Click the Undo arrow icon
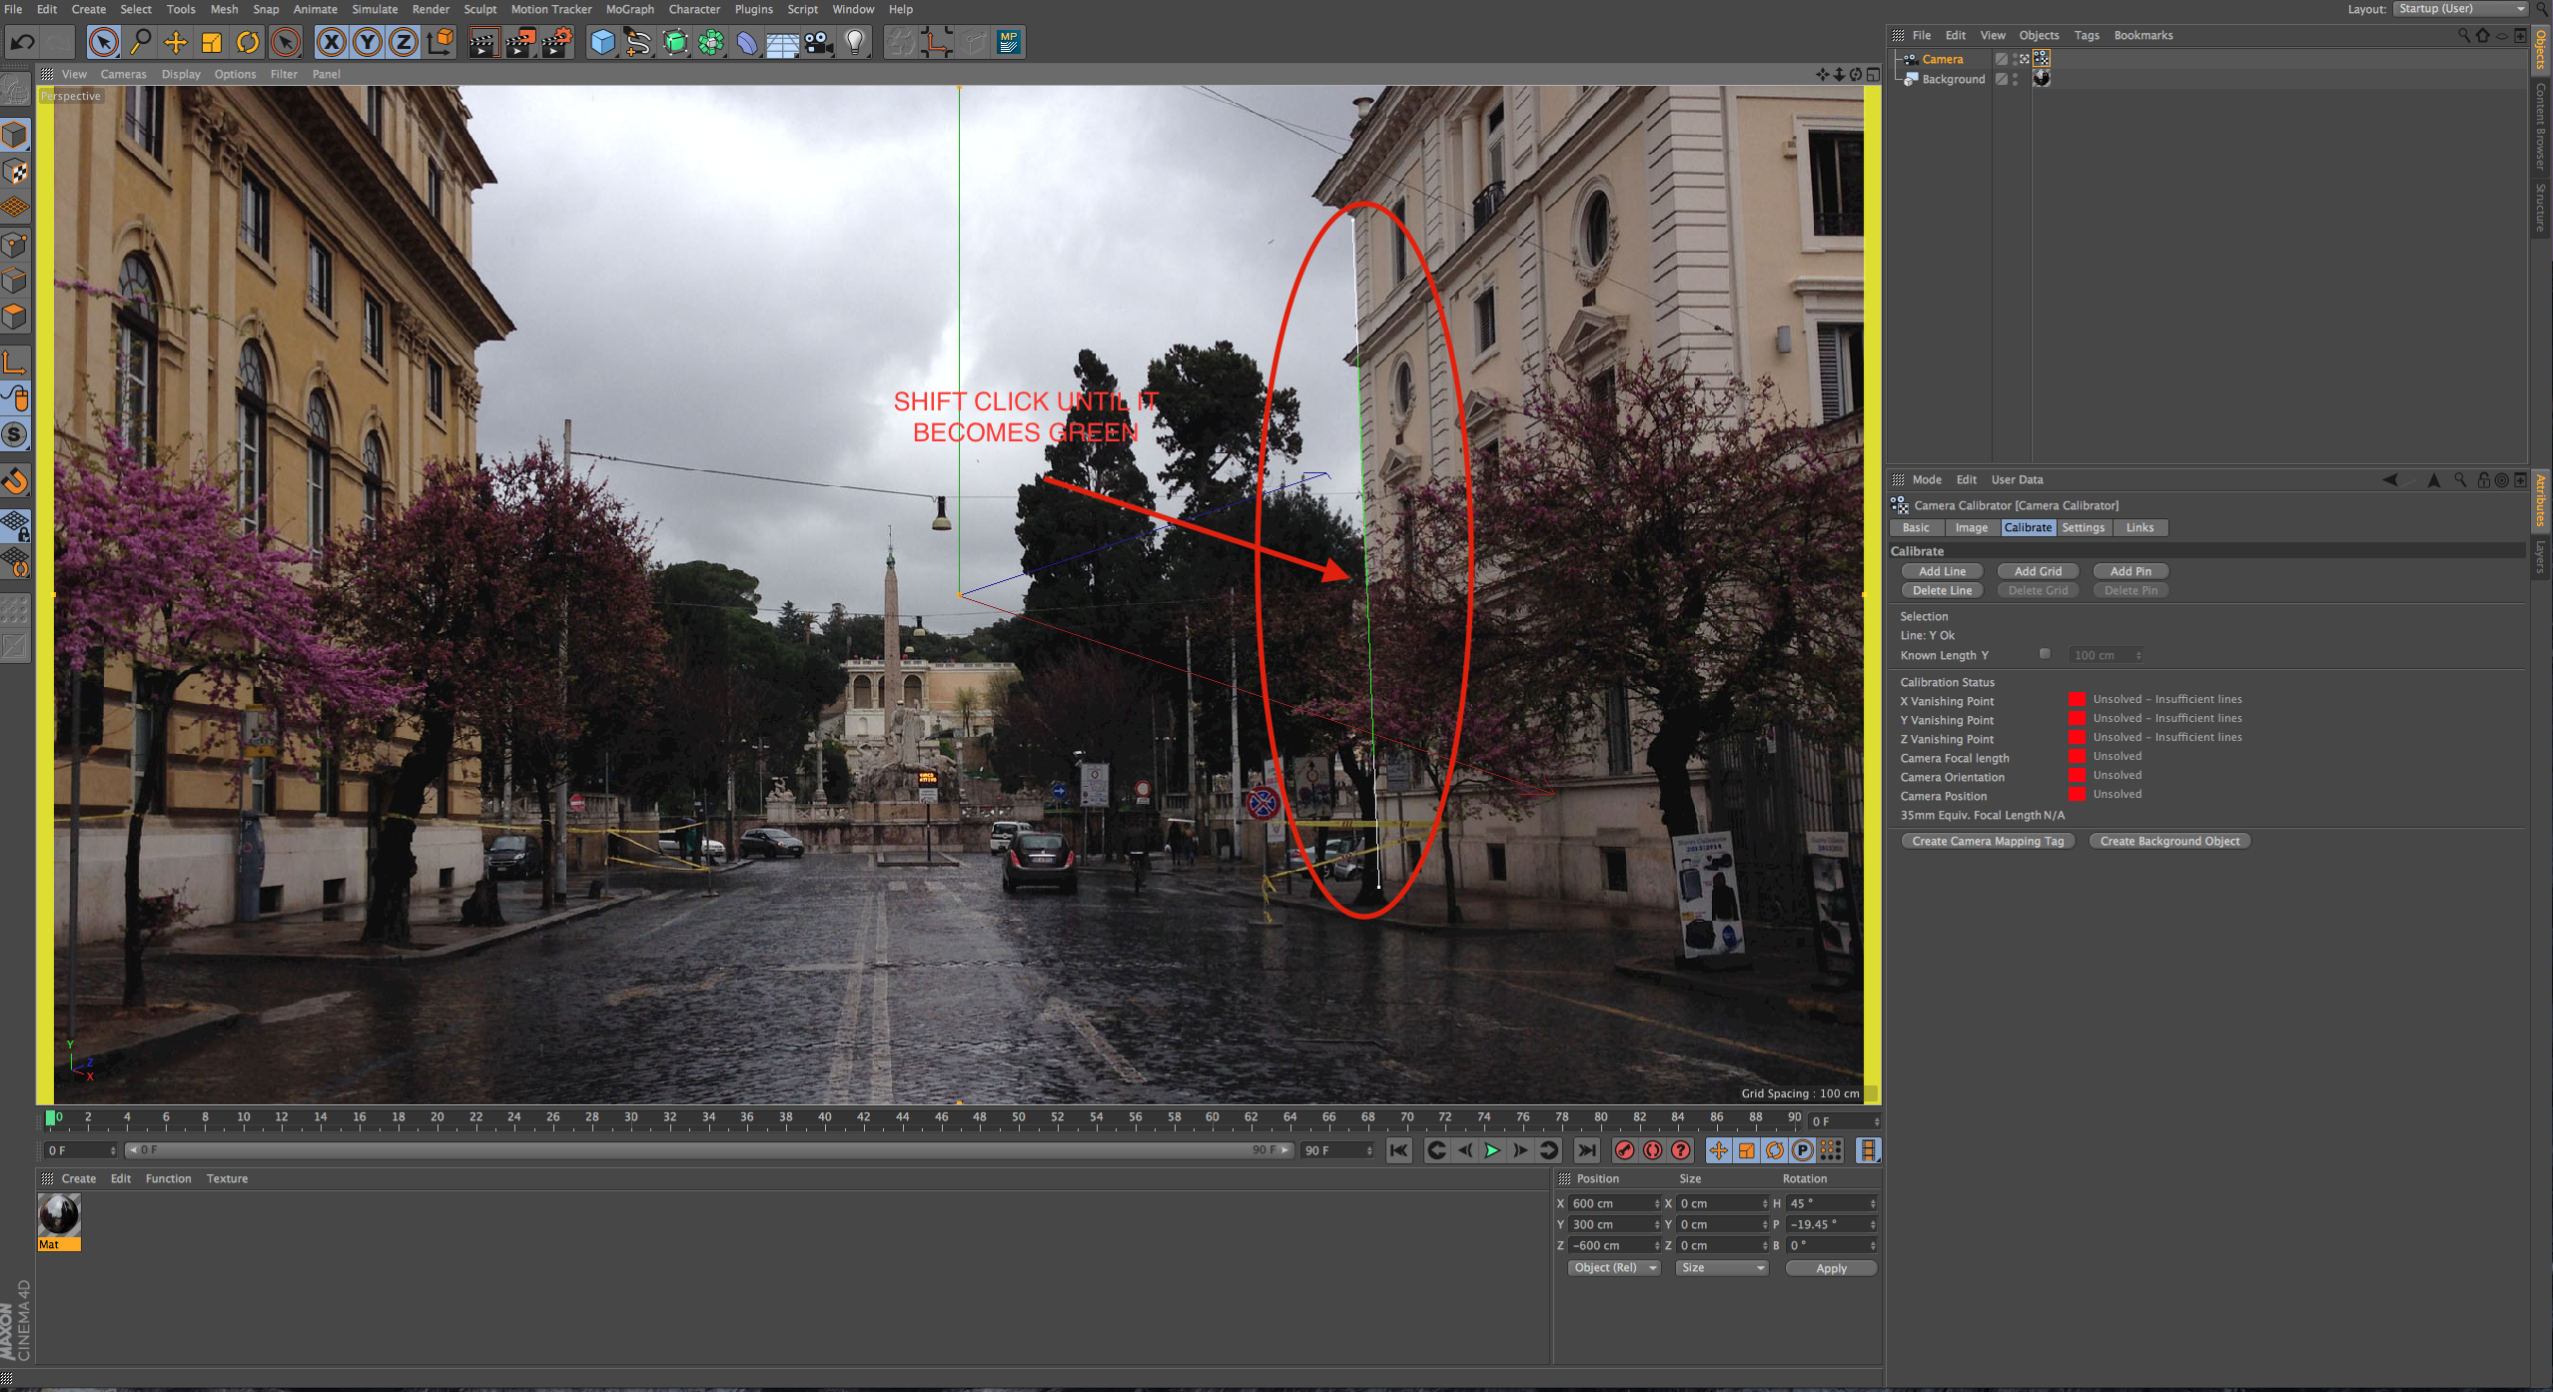The height and width of the screenshot is (1392, 2553). [23, 42]
